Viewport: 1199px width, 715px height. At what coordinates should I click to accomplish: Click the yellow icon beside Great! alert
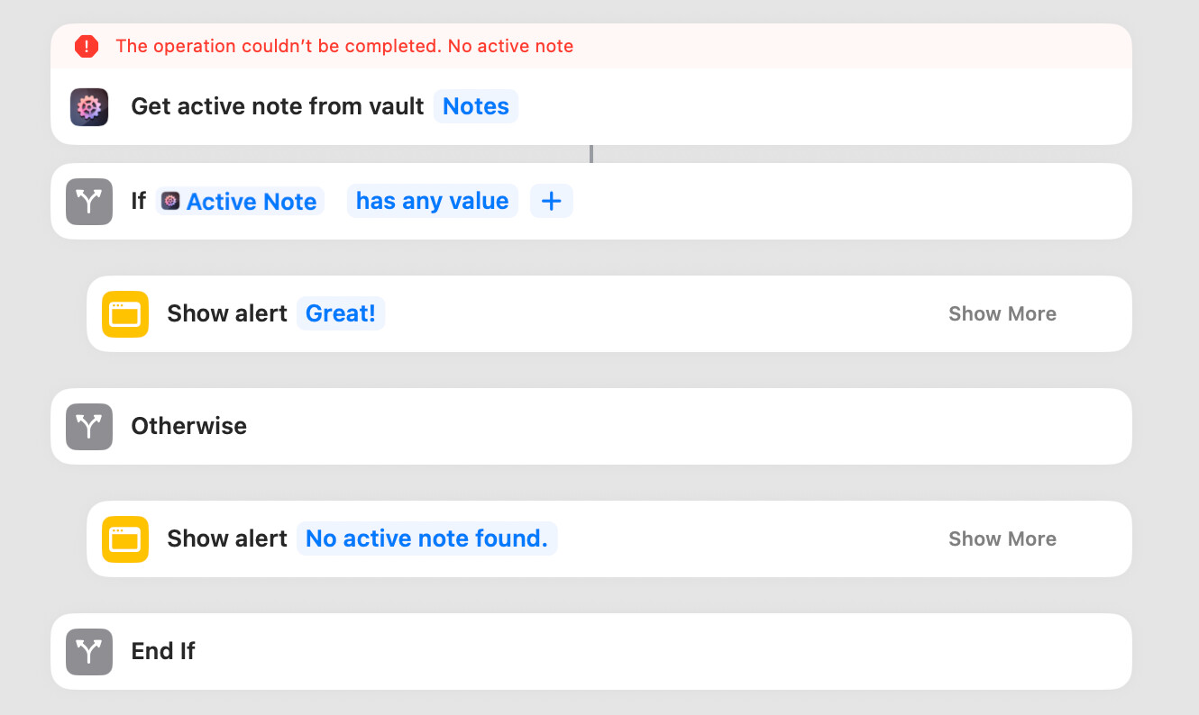(125, 314)
